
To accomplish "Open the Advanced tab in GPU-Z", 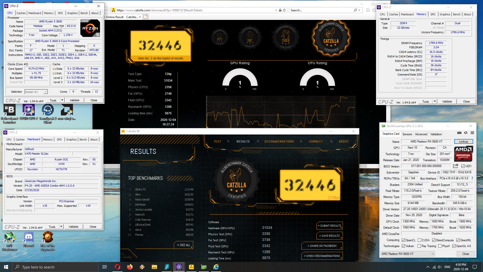I will point(421,134).
